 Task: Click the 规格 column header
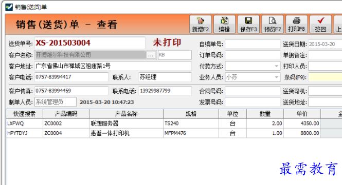[x=191, y=114]
